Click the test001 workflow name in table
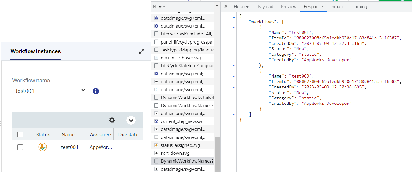412x172 pixels. click(x=70, y=147)
